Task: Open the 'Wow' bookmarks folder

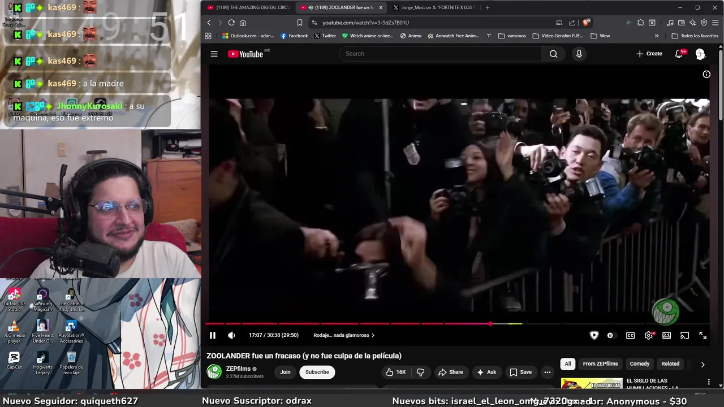Action: tap(600, 36)
